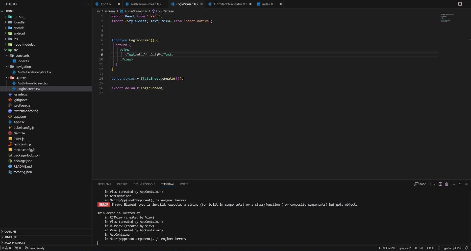Split the editor to the right
The height and width of the screenshot is (251, 471).
click(460, 4)
